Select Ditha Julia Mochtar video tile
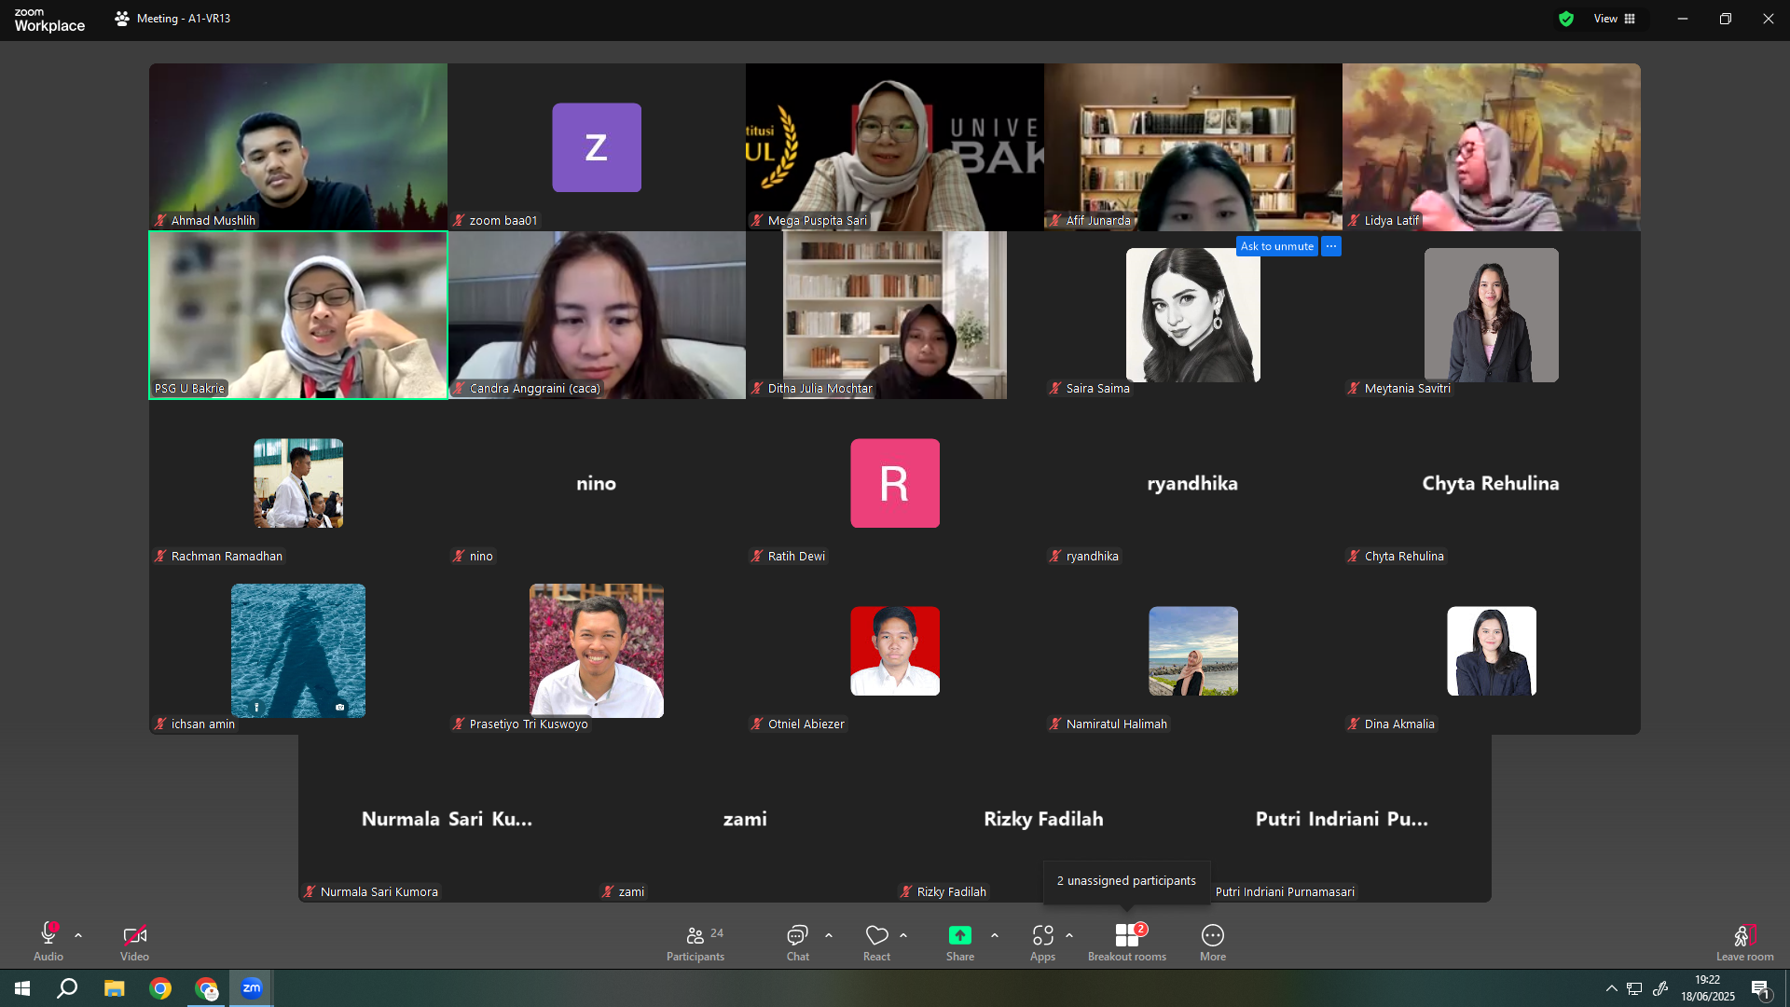This screenshot has width=1790, height=1007. pos(895,315)
